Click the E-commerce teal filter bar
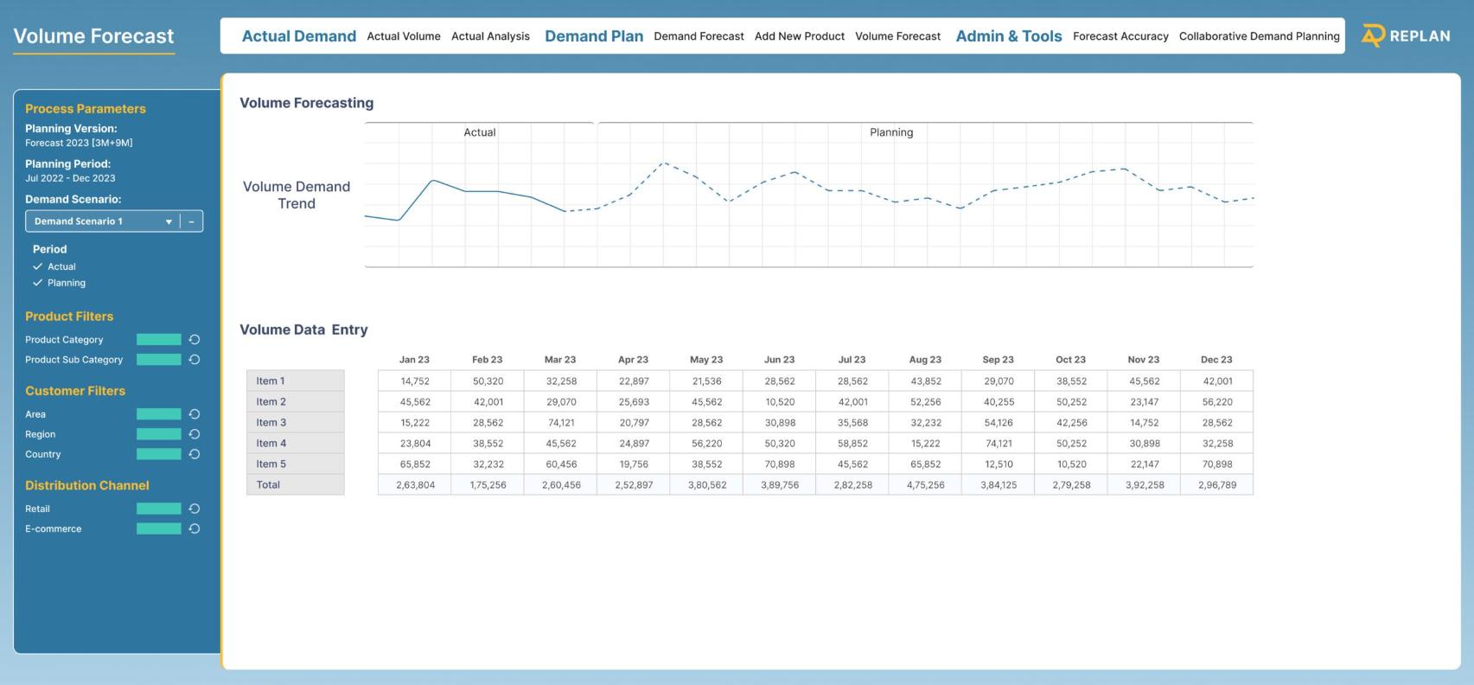 coord(159,528)
